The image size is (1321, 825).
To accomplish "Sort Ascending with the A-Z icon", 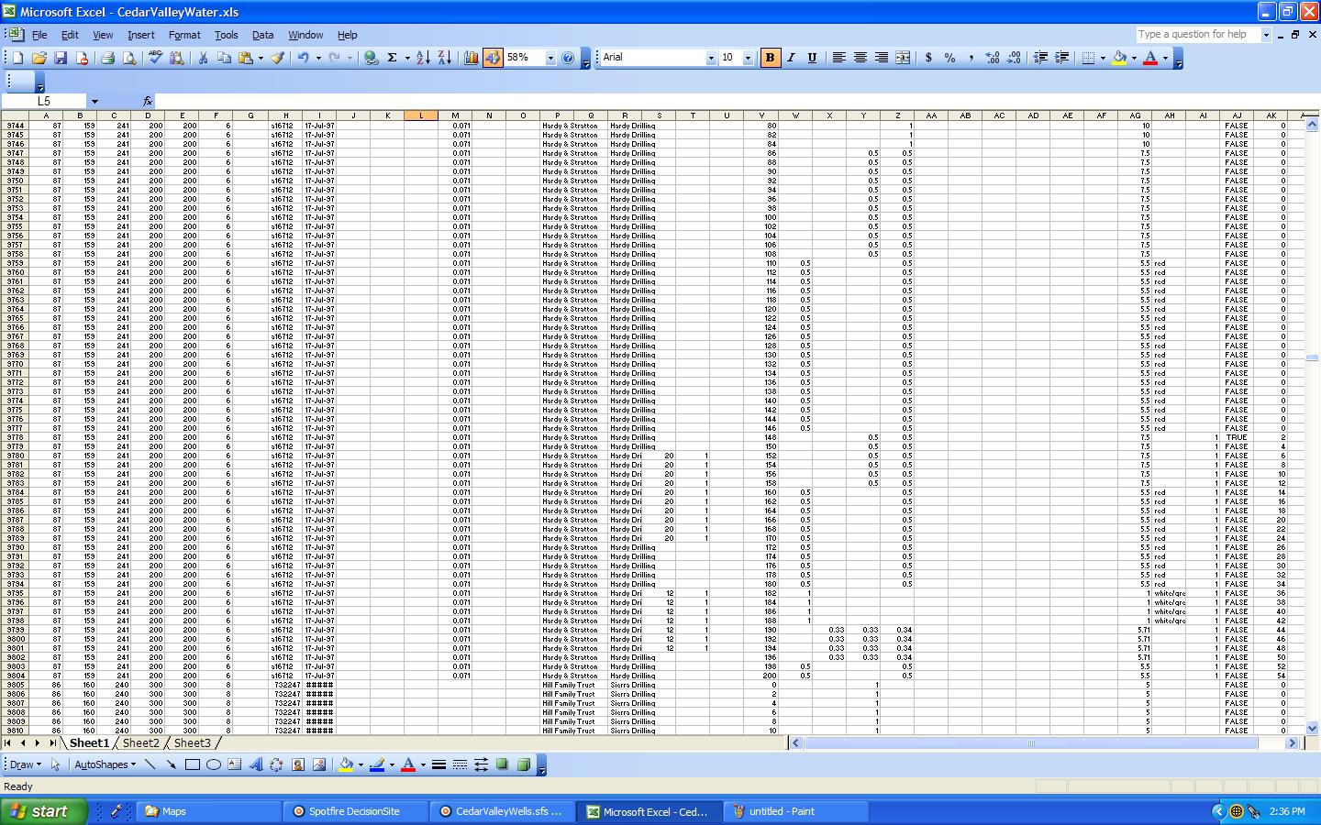I will tap(423, 58).
